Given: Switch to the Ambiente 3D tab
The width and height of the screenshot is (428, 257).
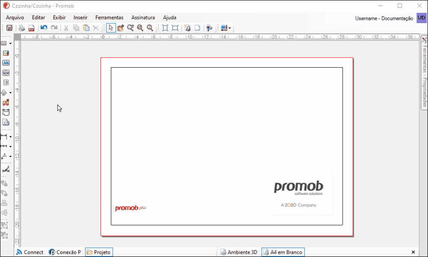Looking at the screenshot, I should pyautogui.click(x=239, y=252).
